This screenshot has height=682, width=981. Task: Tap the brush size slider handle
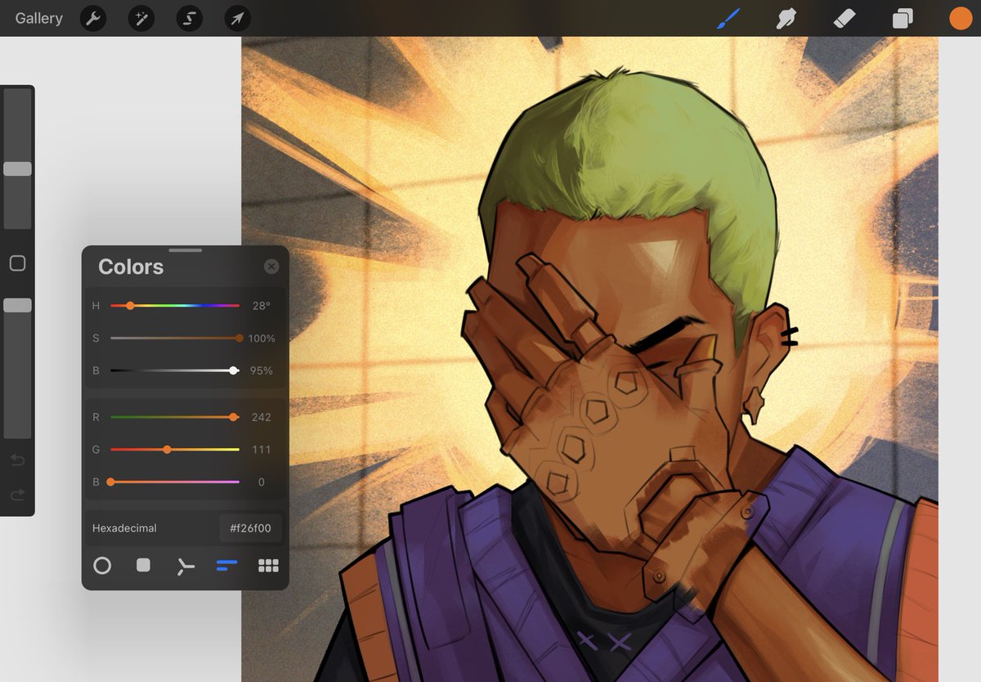(x=17, y=168)
